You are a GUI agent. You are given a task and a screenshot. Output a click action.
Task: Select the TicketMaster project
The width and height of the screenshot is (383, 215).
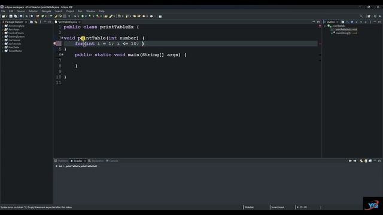click(x=15, y=51)
